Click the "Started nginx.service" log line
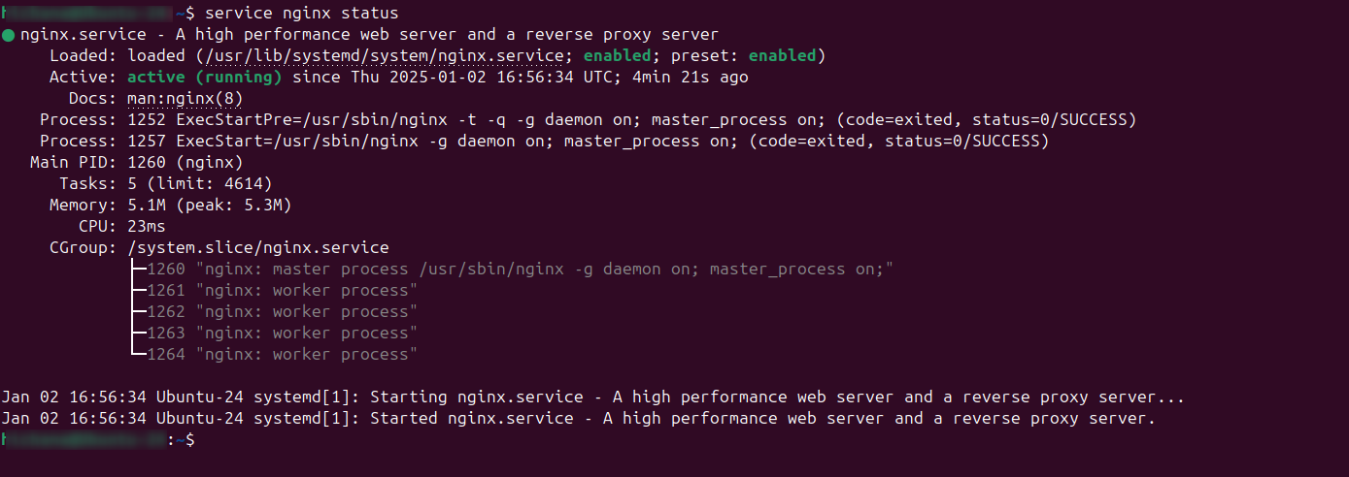1349x477 pixels. pos(578,419)
